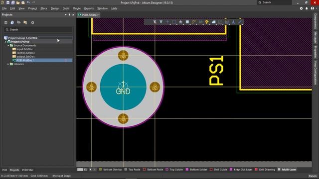Toggle the Bottom Overlay layer
The image size is (319, 179).
tap(111, 170)
